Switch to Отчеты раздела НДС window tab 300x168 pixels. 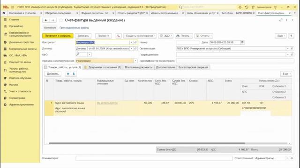(131, 13)
